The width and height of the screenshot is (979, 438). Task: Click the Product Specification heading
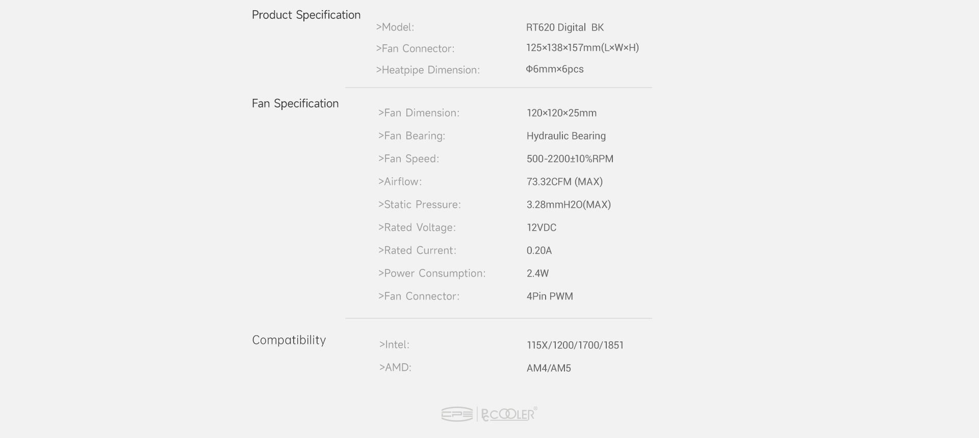pyautogui.click(x=306, y=15)
